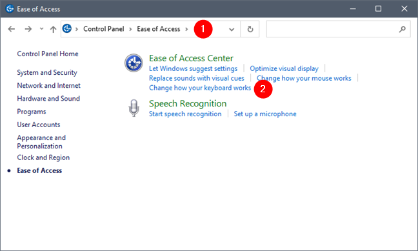
Task: Click Start speech recognition
Action: (185, 114)
